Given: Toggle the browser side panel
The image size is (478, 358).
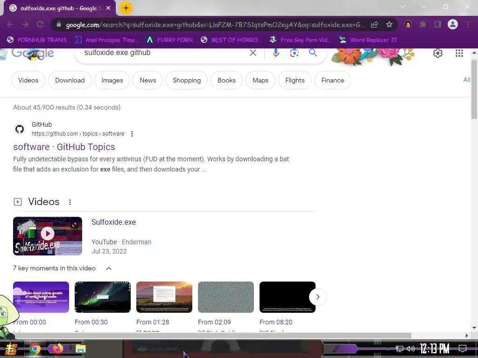Looking at the screenshot, I should point(438,24).
